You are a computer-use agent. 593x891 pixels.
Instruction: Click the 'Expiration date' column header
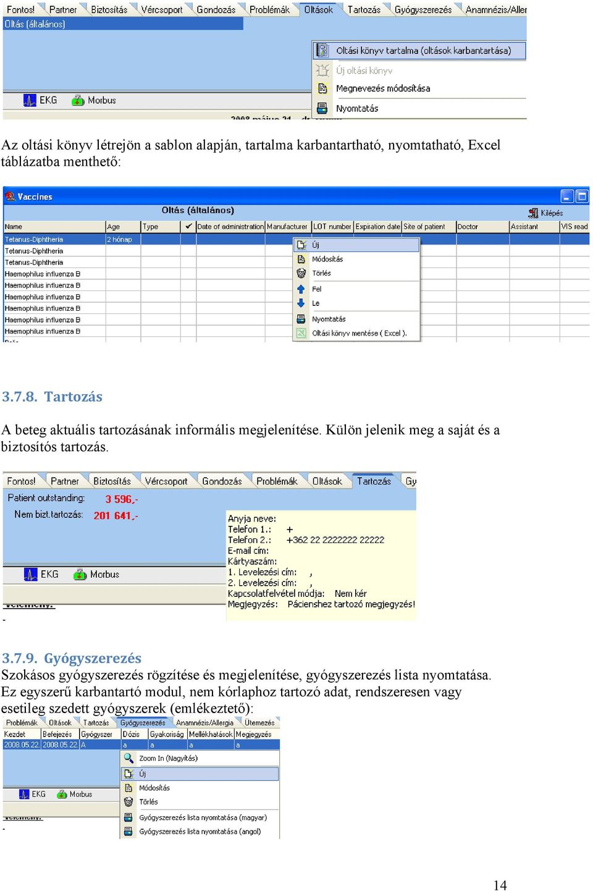pyautogui.click(x=377, y=227)
